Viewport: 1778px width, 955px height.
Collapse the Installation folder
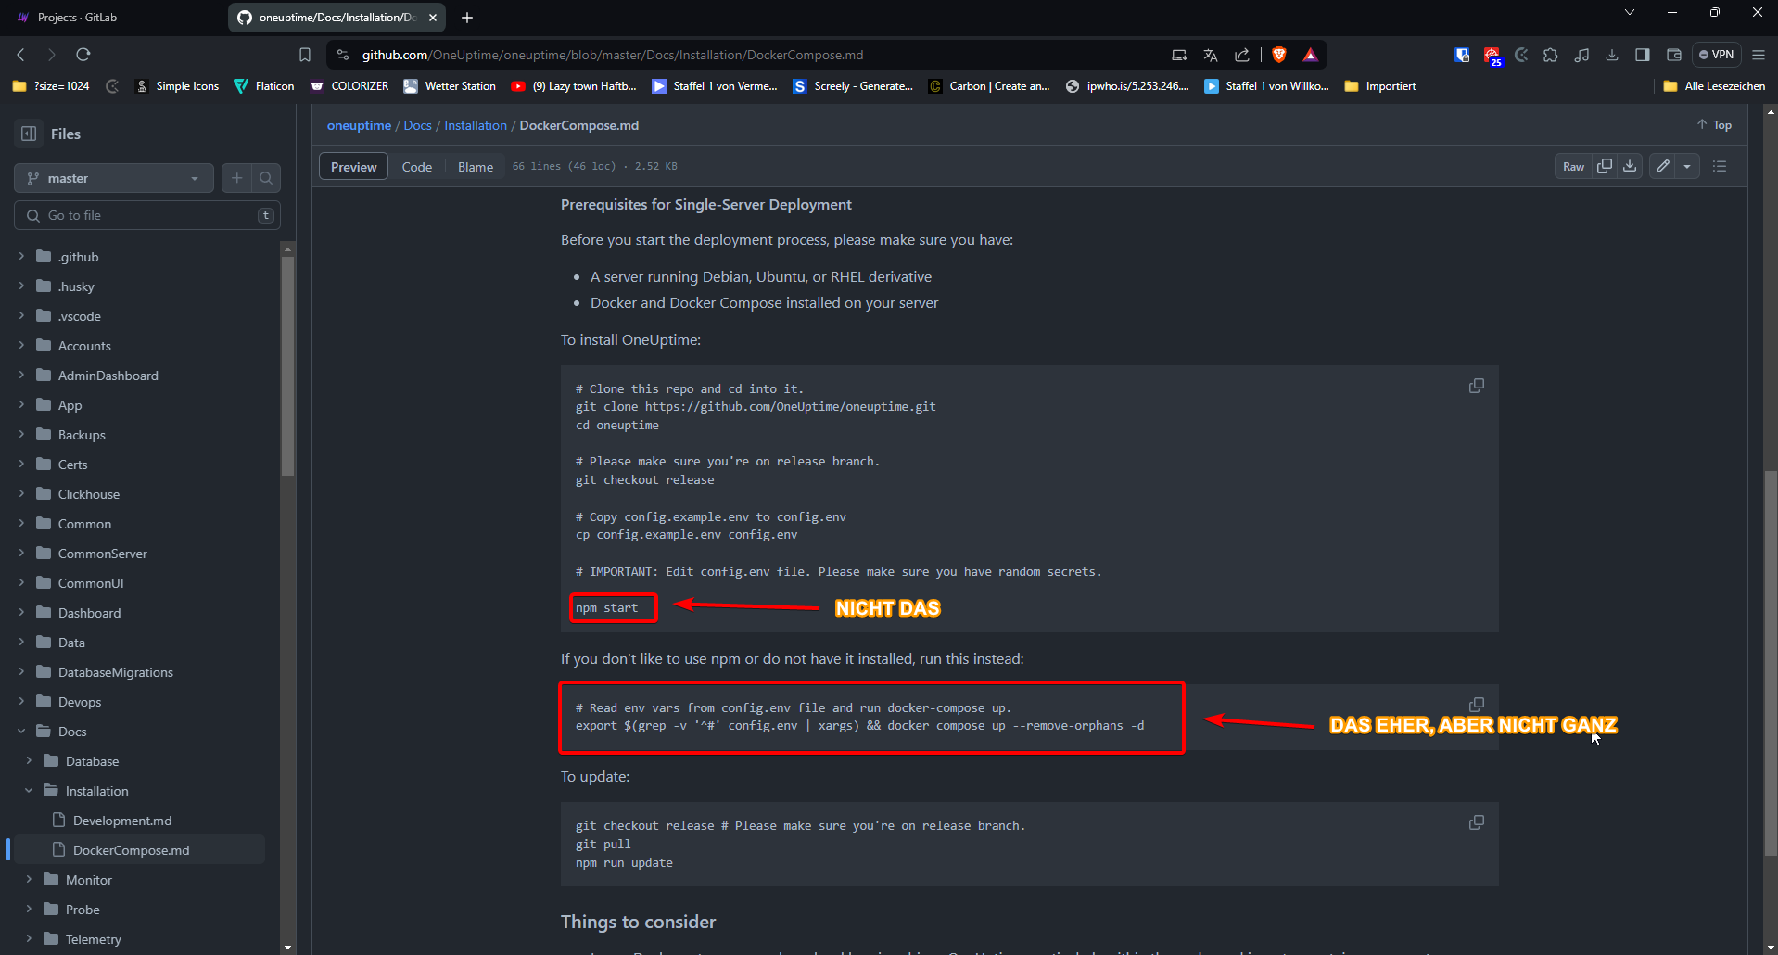pyautogui.click(x=29, y=791)
